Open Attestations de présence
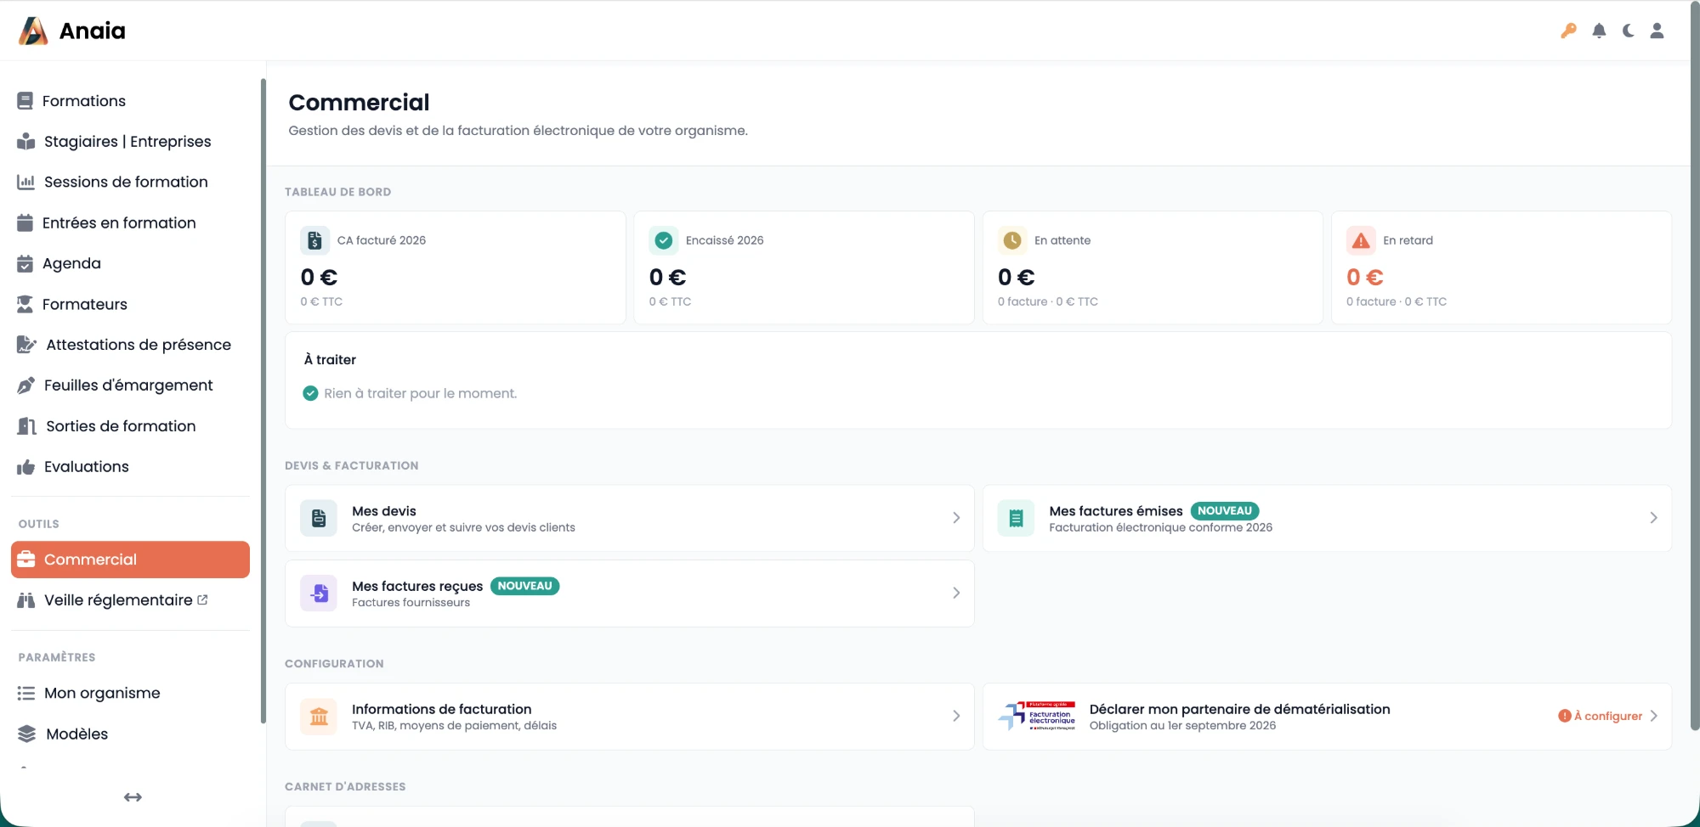The image size is (1700, 827). pos(130,345)
